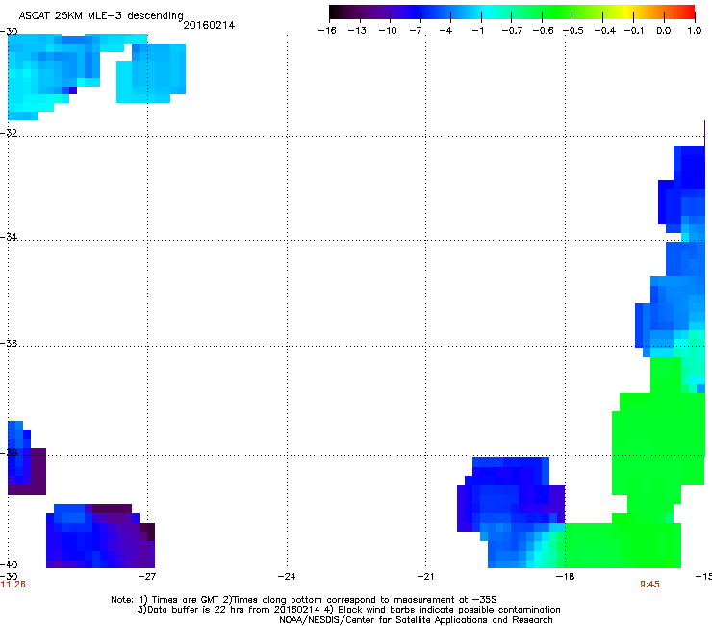This screenshot has width=712, height=626.
Task: Click the red 11:26 pass time label
Action: point(13,585)
